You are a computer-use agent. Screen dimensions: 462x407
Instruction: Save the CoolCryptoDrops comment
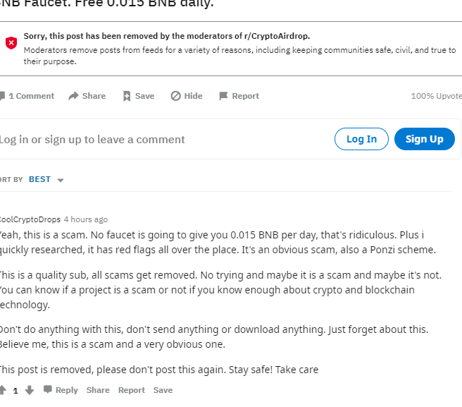point(163,390)
